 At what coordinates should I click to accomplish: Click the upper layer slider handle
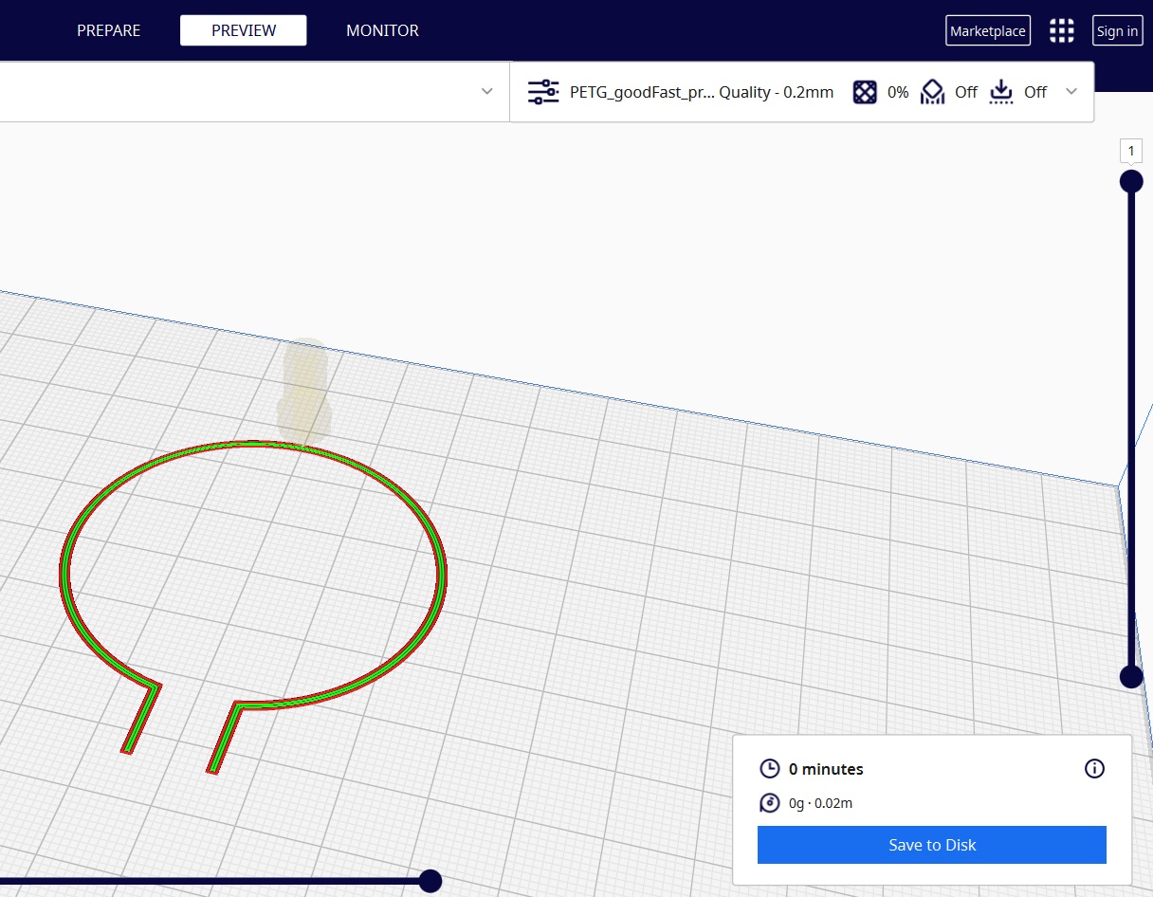[1131, 180]
